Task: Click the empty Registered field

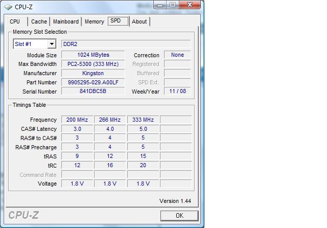Action: [x=177, y=64]
